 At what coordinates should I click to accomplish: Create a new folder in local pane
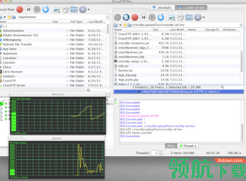click(x=74, y=10)
